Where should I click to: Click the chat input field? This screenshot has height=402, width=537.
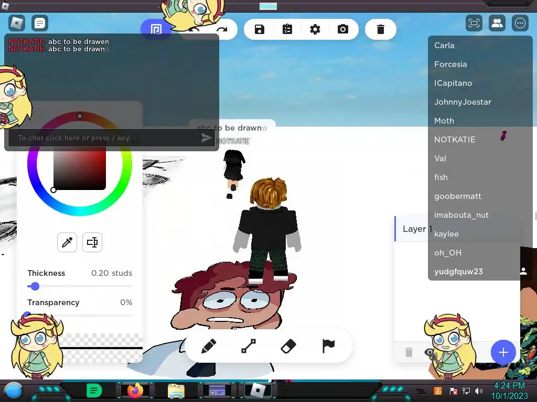112,138
